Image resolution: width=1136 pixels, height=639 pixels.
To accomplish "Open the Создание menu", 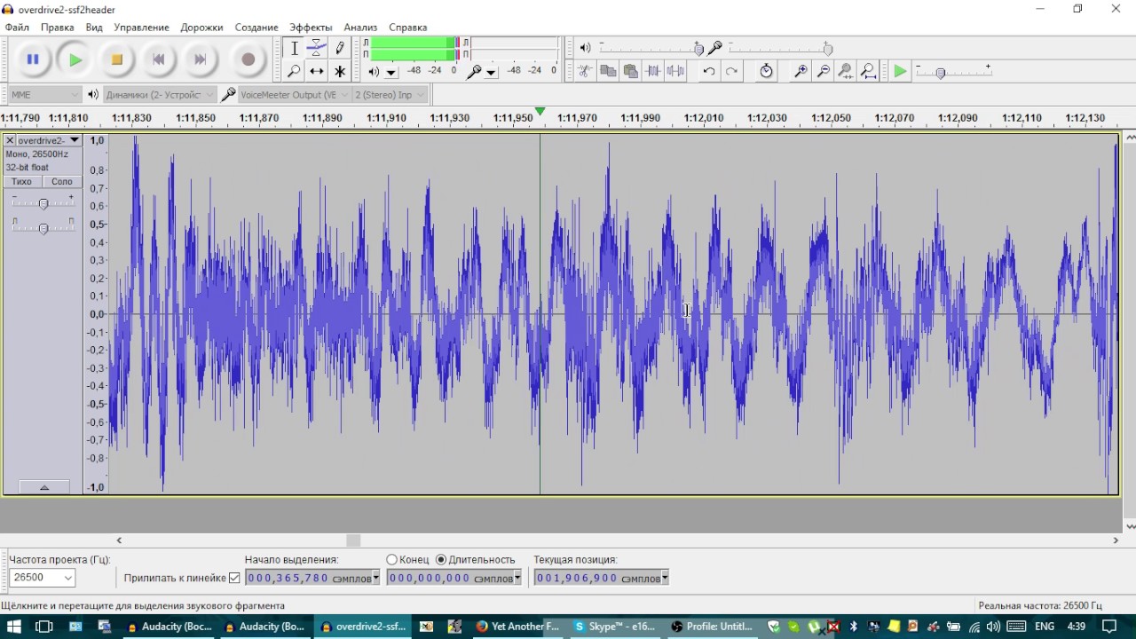I will click(x=256, y=28).
